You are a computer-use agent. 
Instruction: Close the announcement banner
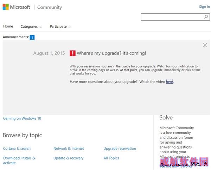coord(205,45)
